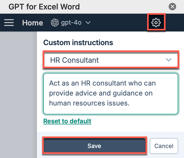Save the custom instructions
The width and height of the screenshot is (184, 158).
94,146
